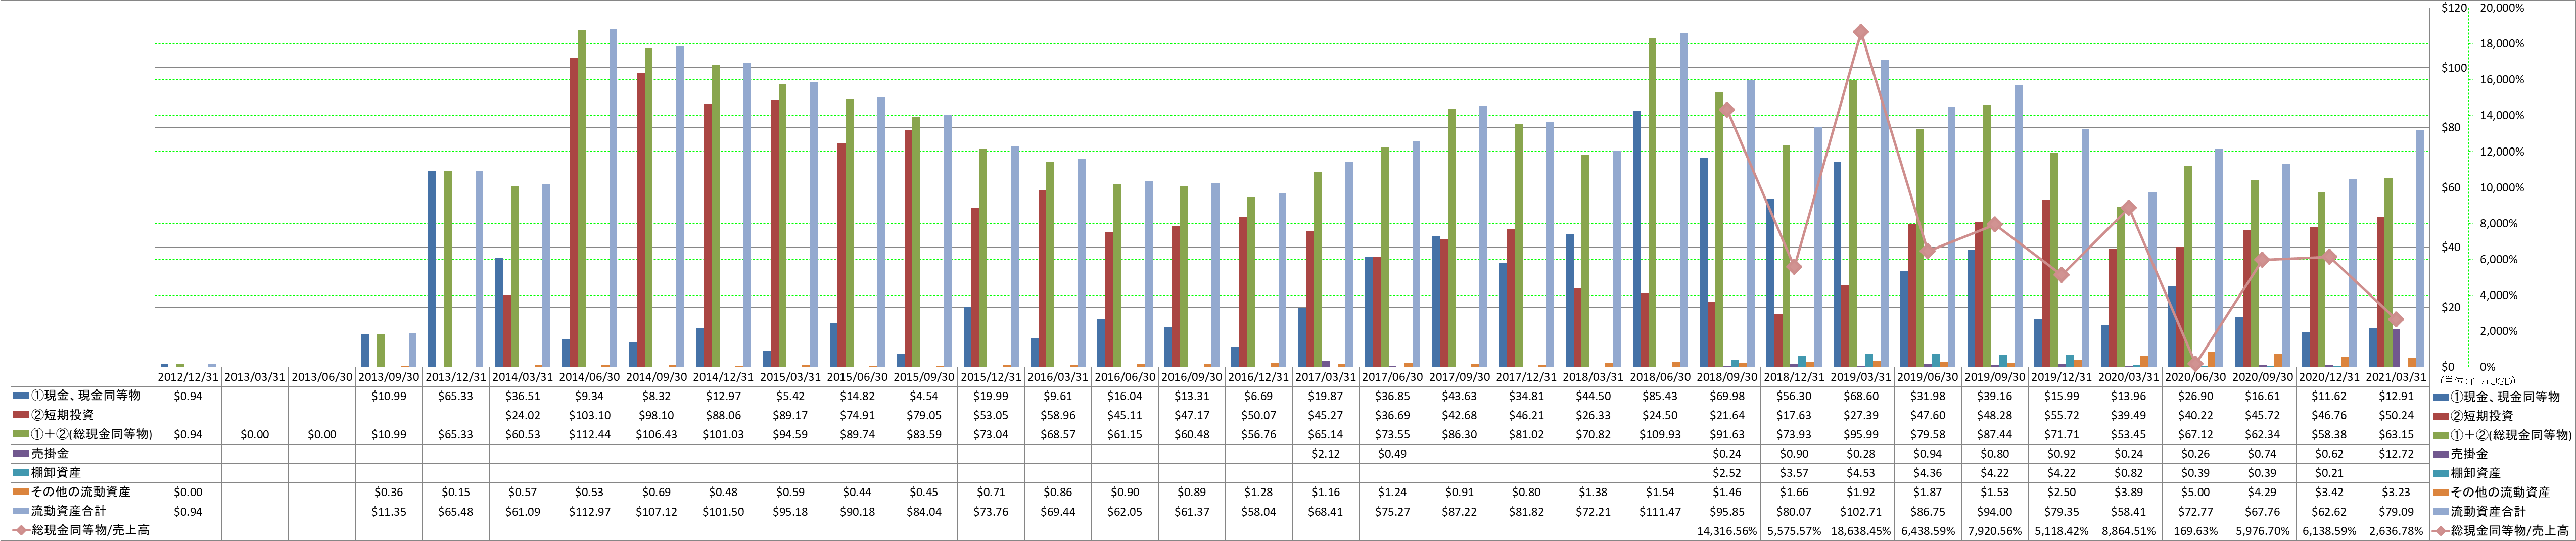Click the right-side legend entry ②短期投資
The width and height of the screenshot is (2576, 541).
click(2473, 416)
